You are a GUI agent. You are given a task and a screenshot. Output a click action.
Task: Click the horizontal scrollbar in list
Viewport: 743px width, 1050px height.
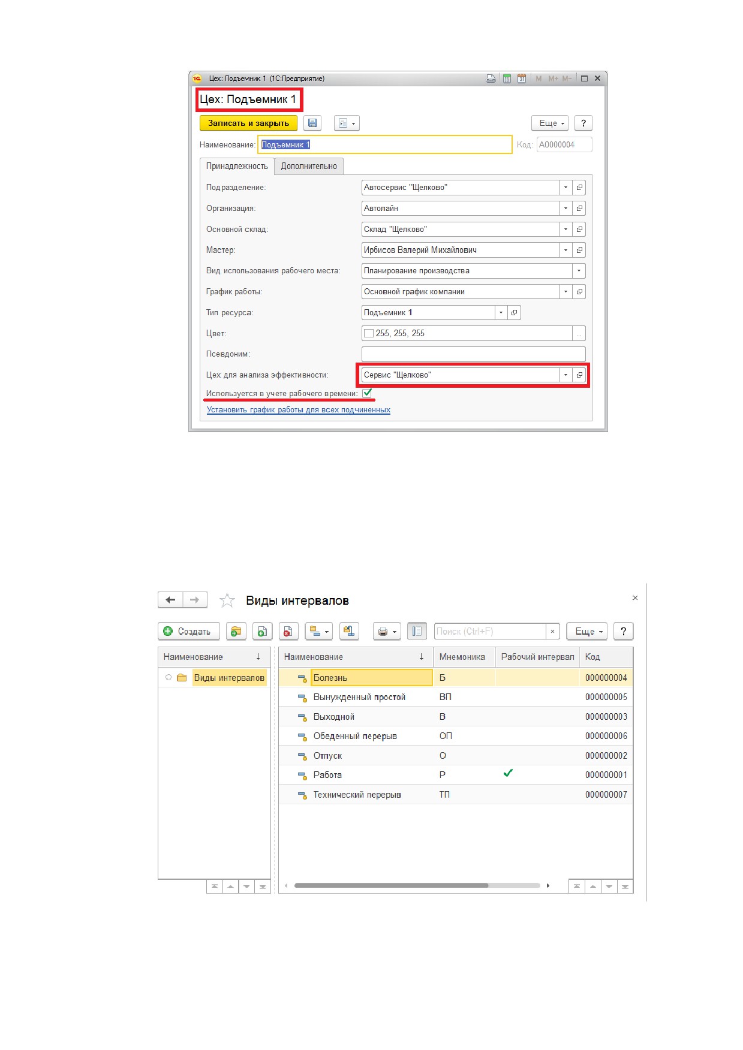point(391,885)
